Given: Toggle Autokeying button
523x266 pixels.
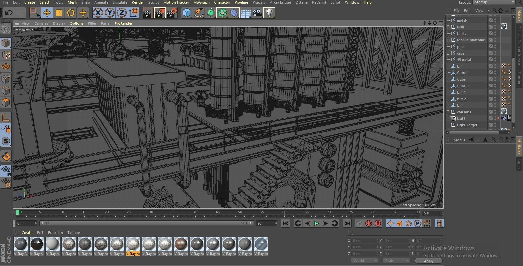Looking at the screenshot, I should pyautogui.click(x=368, y=223).
